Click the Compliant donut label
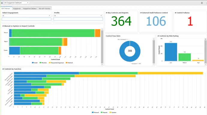This screenshot has height=115, width=207. click(136, 63)
